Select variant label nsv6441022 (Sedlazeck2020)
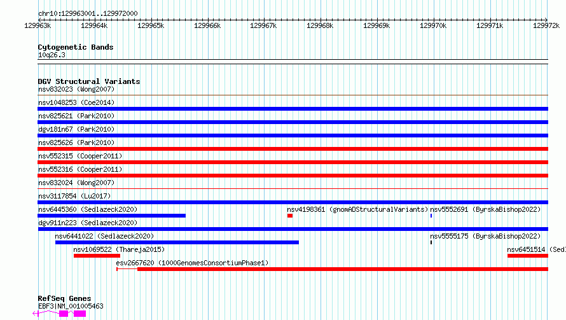 (x=104, y=236)
